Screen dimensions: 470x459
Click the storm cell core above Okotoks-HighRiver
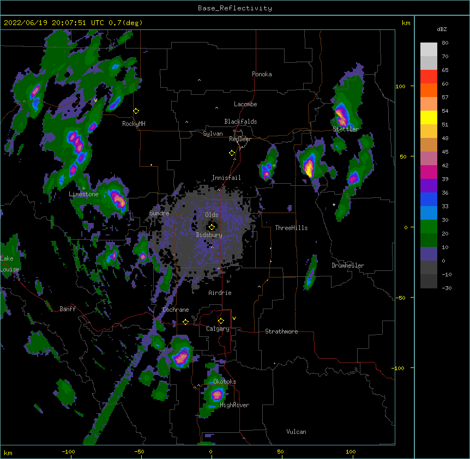[x=216, y=395]
